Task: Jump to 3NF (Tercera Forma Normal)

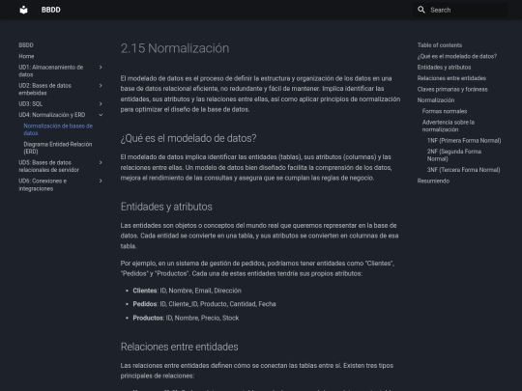Action: click(464, 170)
